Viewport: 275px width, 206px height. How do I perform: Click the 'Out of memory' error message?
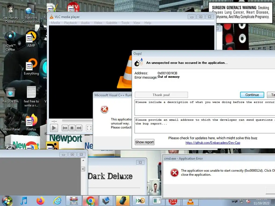click(169, 77)
